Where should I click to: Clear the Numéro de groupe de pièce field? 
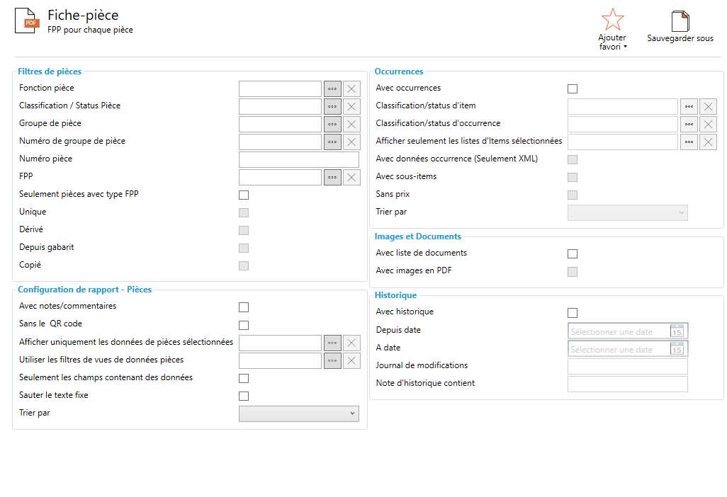(352, 142)
